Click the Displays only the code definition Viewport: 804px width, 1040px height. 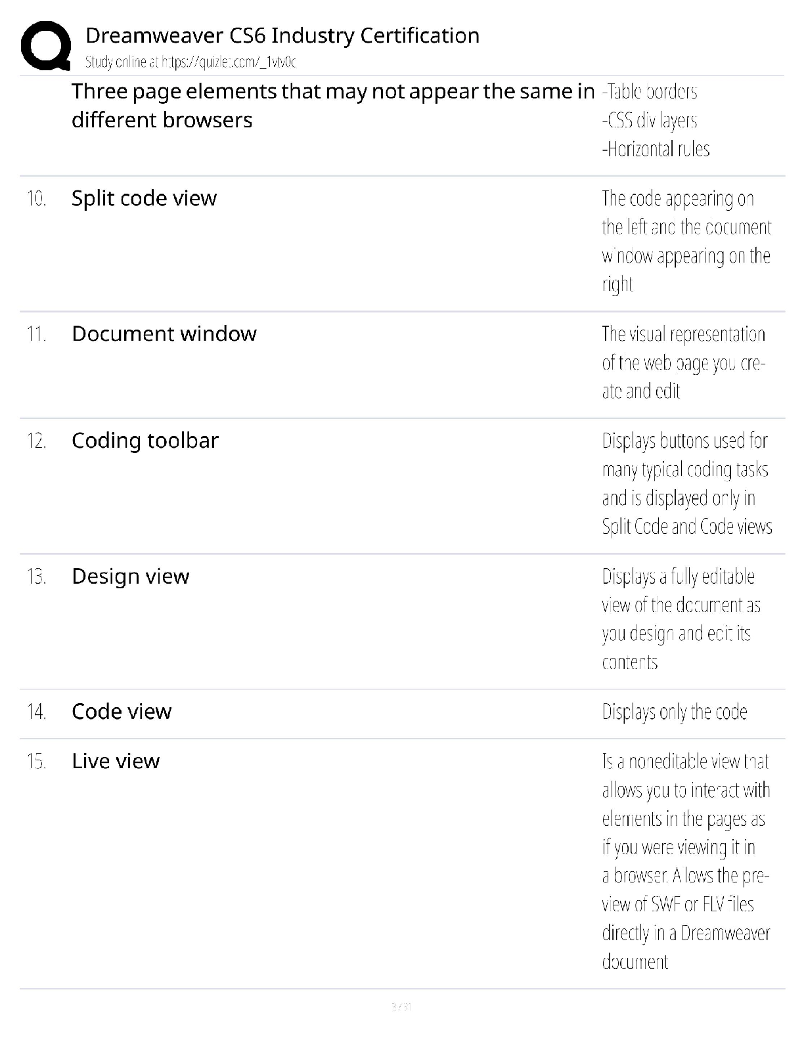[x=675, y=712]
